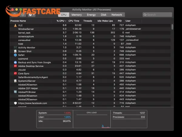Click the Threads total 1237
Screen dimensions: 182x137
[142, 113]
